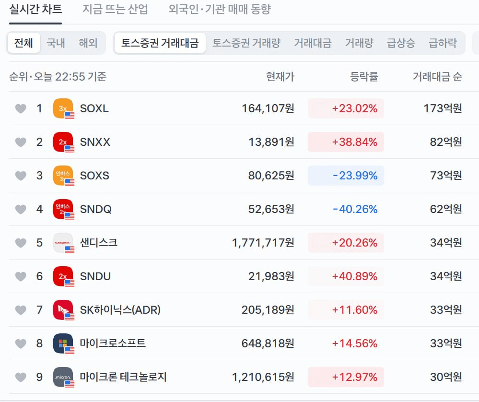Toggle favorite heart for SOXS
The height and width of the screenshot is (402, 479).
tap(21, 176)
